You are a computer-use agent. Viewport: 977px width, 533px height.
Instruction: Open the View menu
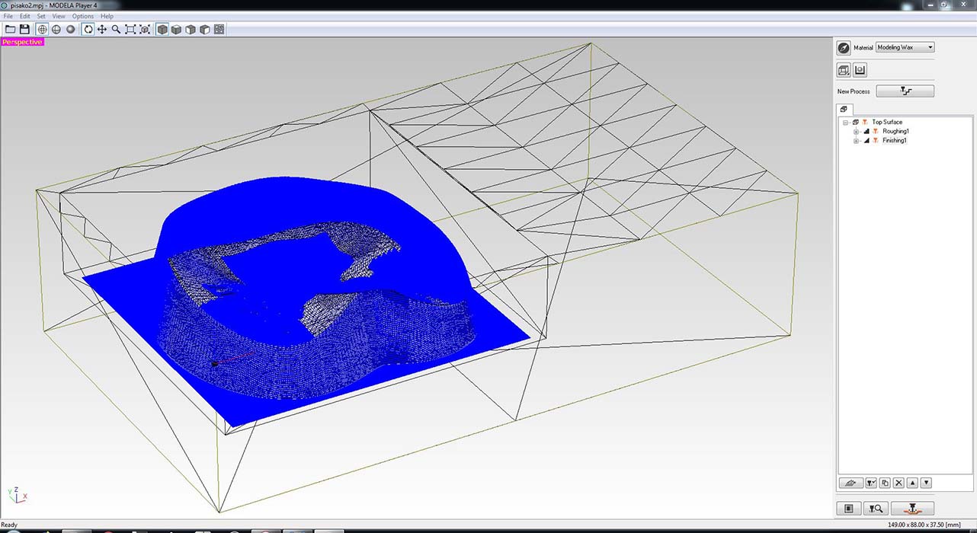click(59, 16)
